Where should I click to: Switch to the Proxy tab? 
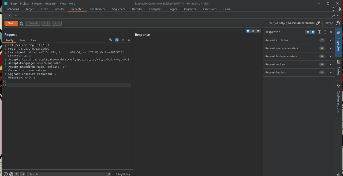44,9
